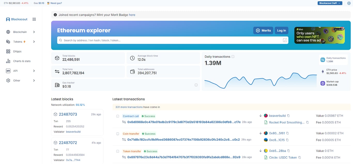Open transaction hash starting 0x71d8c182ccfc

click(x=183, y=140)
